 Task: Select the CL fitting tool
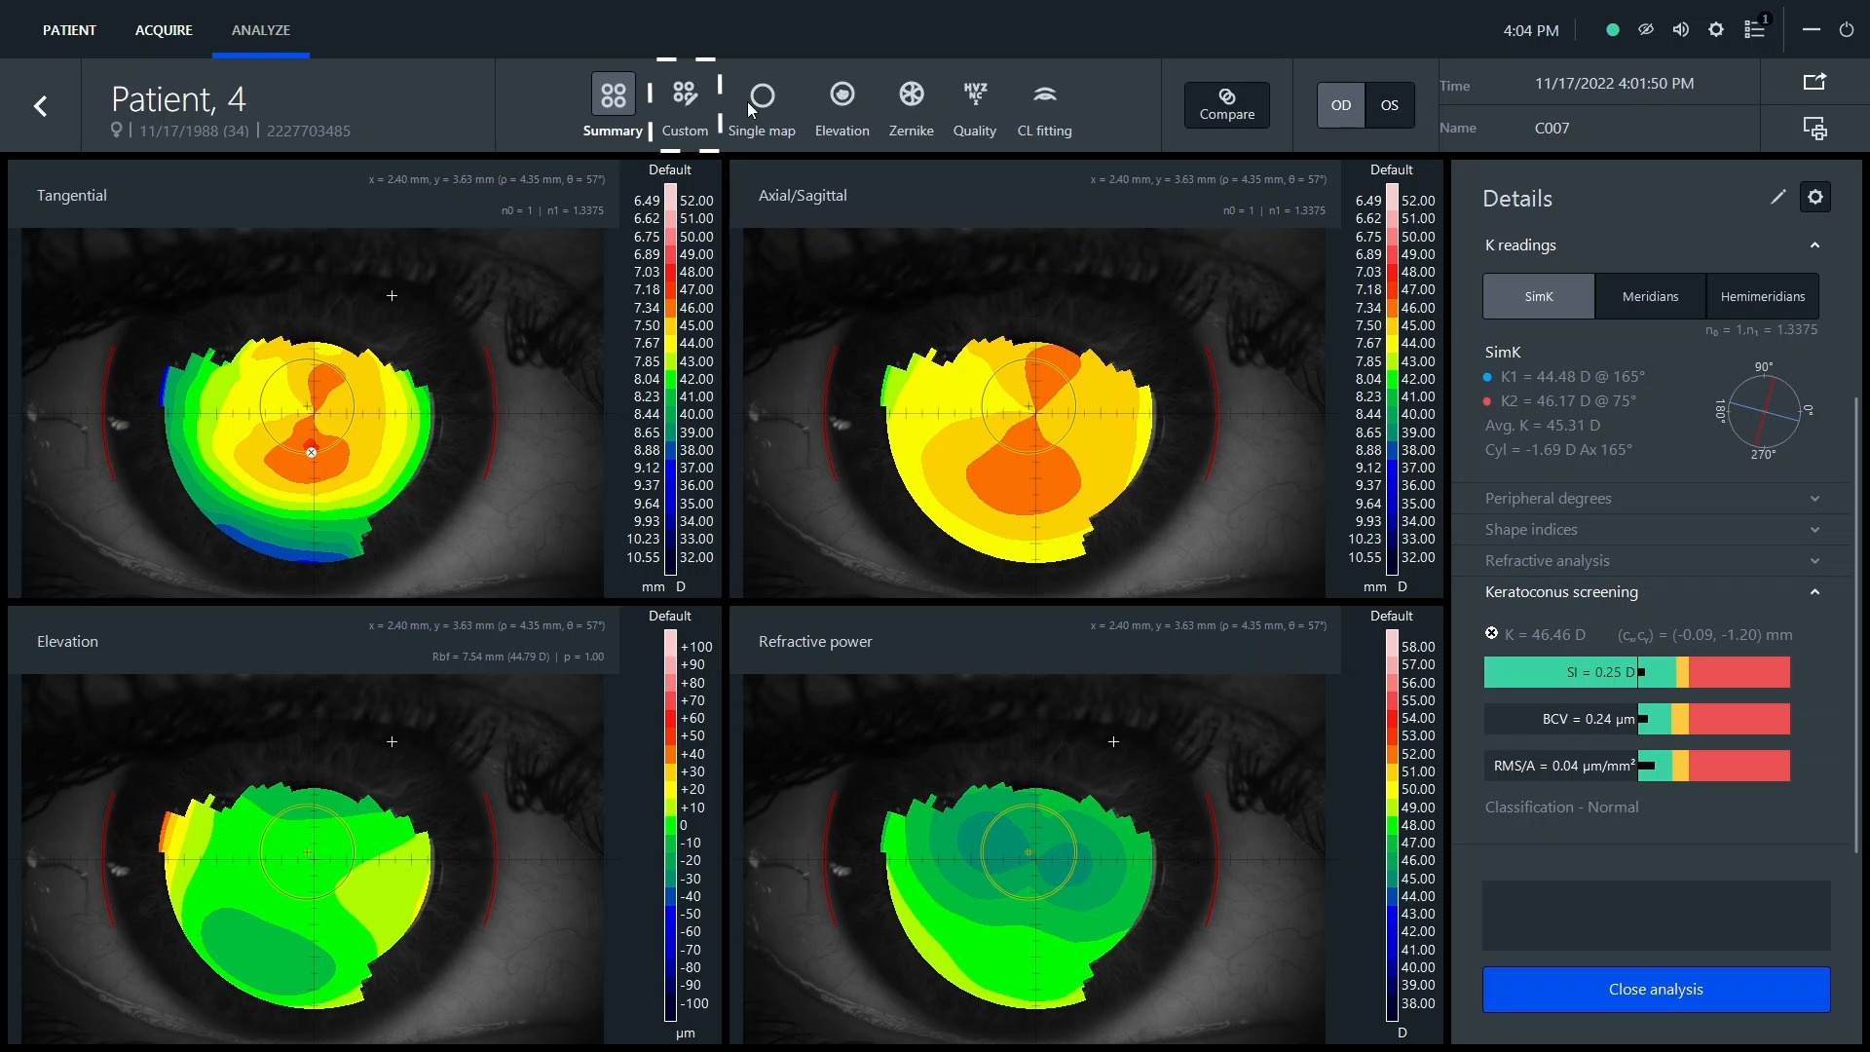[x=1044, y=105]
